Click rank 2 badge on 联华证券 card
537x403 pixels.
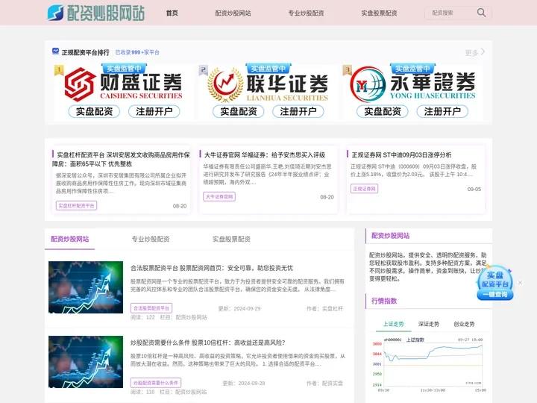[203, 70]
